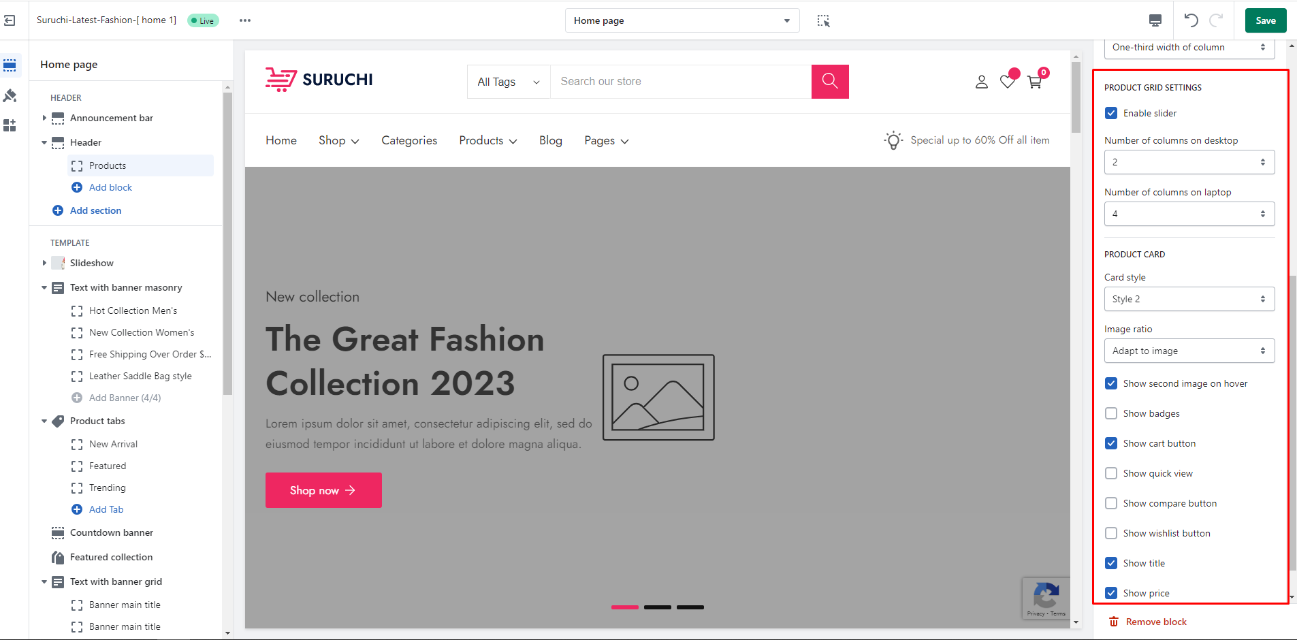Click the three-dot more actions menu
Viewport: 1297px width, 640px height.
[x=245, y=20]
